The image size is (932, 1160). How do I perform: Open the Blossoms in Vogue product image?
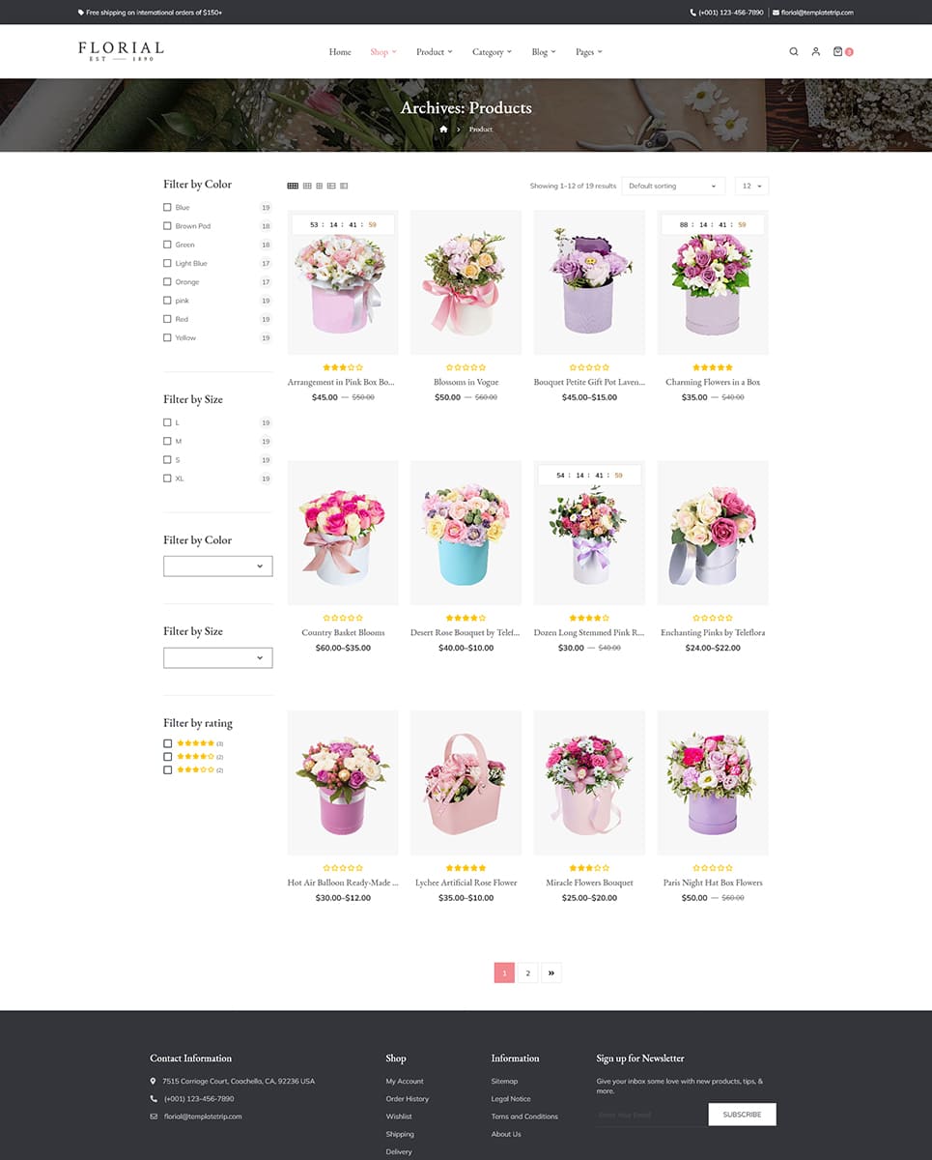point(466,282)
